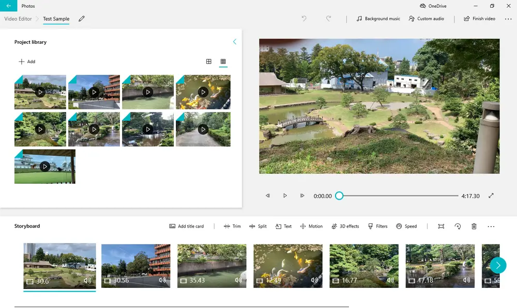Open the Filters tool
The height and width of the screenshot is (308, 517).
[377, 226]
